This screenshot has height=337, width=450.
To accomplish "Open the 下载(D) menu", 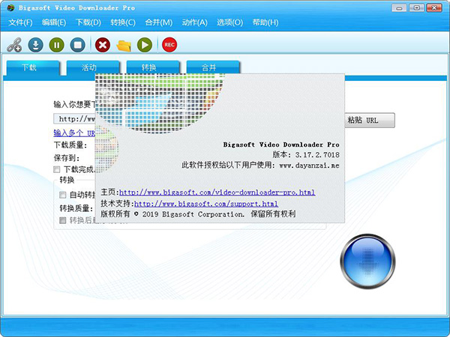I will [88, 22].
